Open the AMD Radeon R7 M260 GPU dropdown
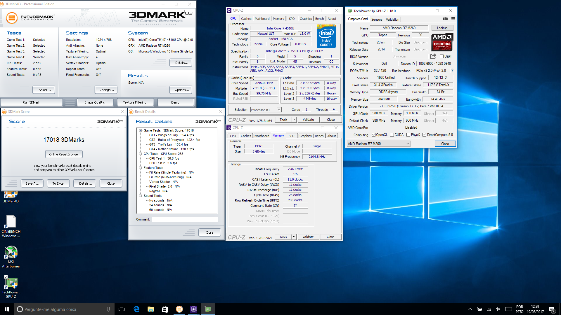This screenshot has width=561, height=315. (378, 144)
